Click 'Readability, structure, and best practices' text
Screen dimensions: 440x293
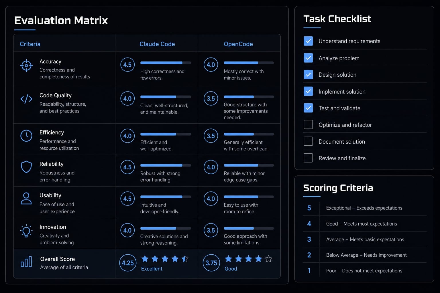(x=63, y=107)
